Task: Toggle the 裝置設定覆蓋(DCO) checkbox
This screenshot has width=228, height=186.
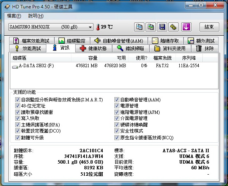Action: [17, 131]
